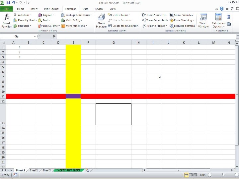Click the Define Name button
The image size is (239, 179).
tap(119, 15)
